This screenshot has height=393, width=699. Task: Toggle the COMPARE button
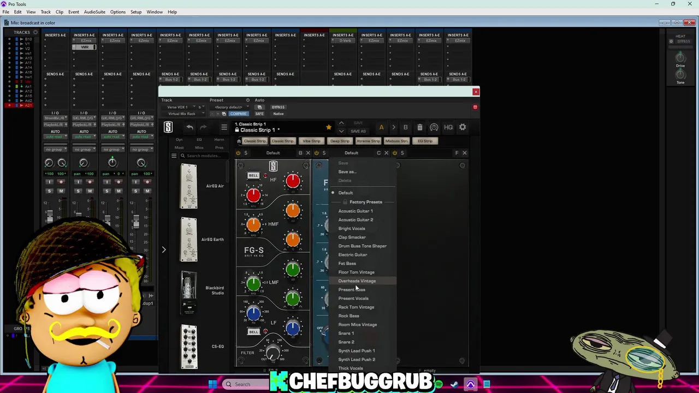click(x=238, y=114)
